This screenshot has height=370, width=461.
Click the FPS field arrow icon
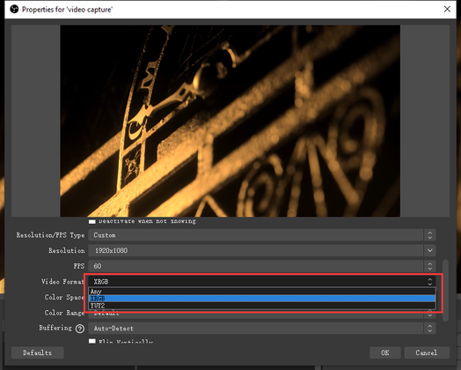(x=430, y=266)
